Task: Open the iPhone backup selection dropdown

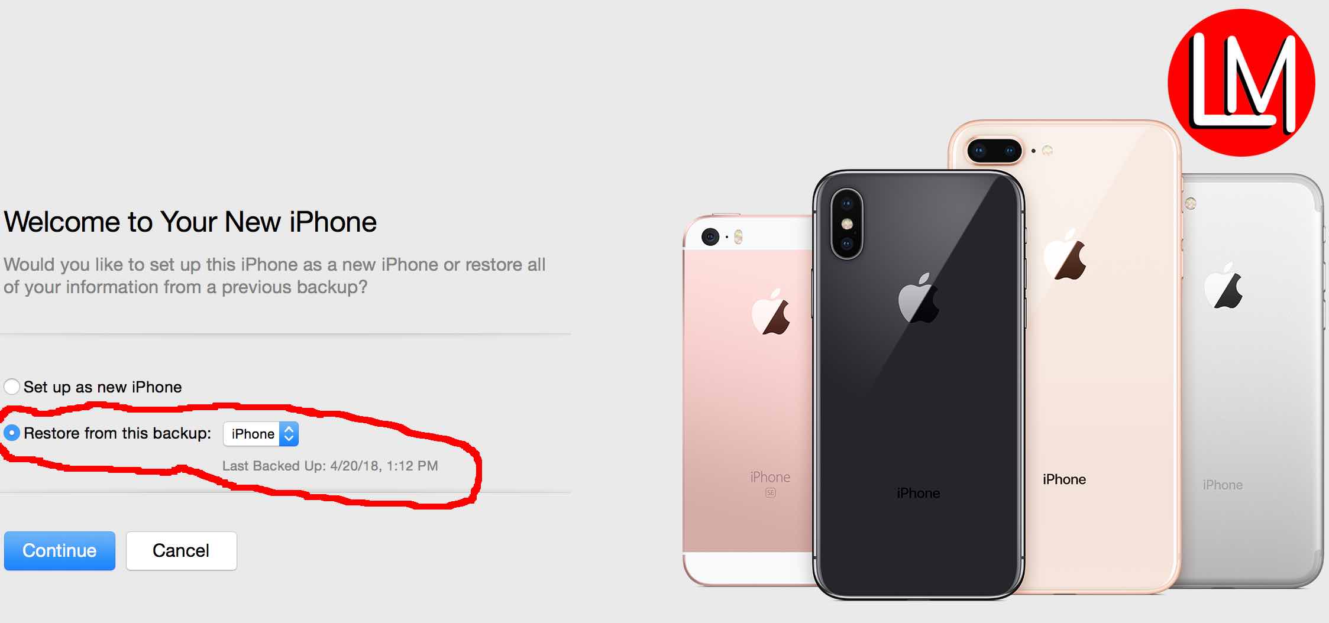Action: click(x=261, y=434)
